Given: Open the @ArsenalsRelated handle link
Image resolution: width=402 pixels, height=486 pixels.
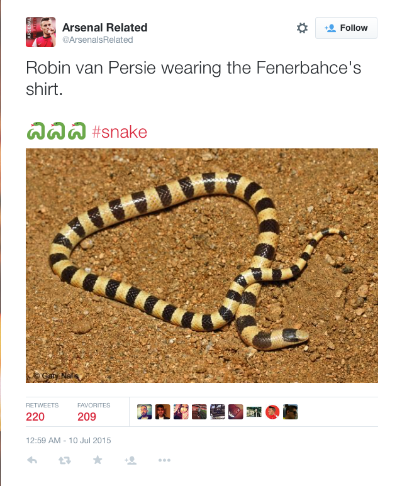Looking at the screenshot, I should [98, 40].
